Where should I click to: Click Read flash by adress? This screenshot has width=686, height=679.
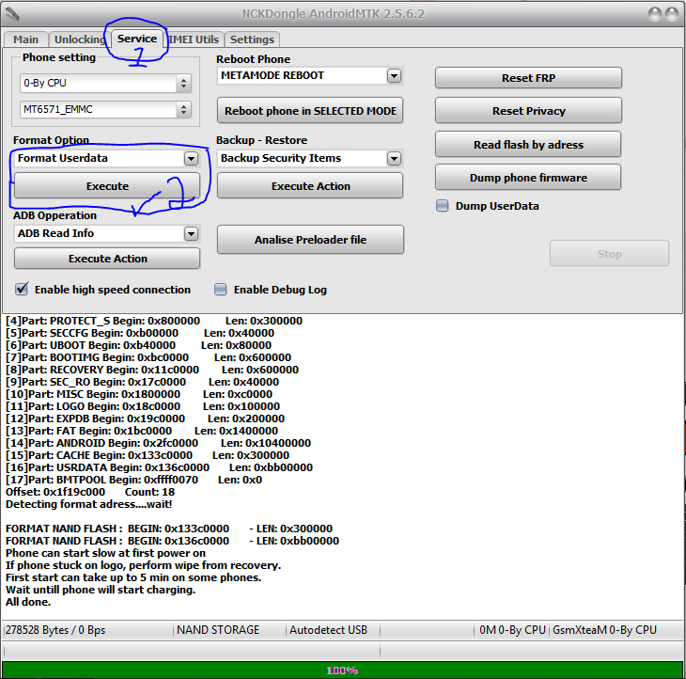[x=528, y=145]
